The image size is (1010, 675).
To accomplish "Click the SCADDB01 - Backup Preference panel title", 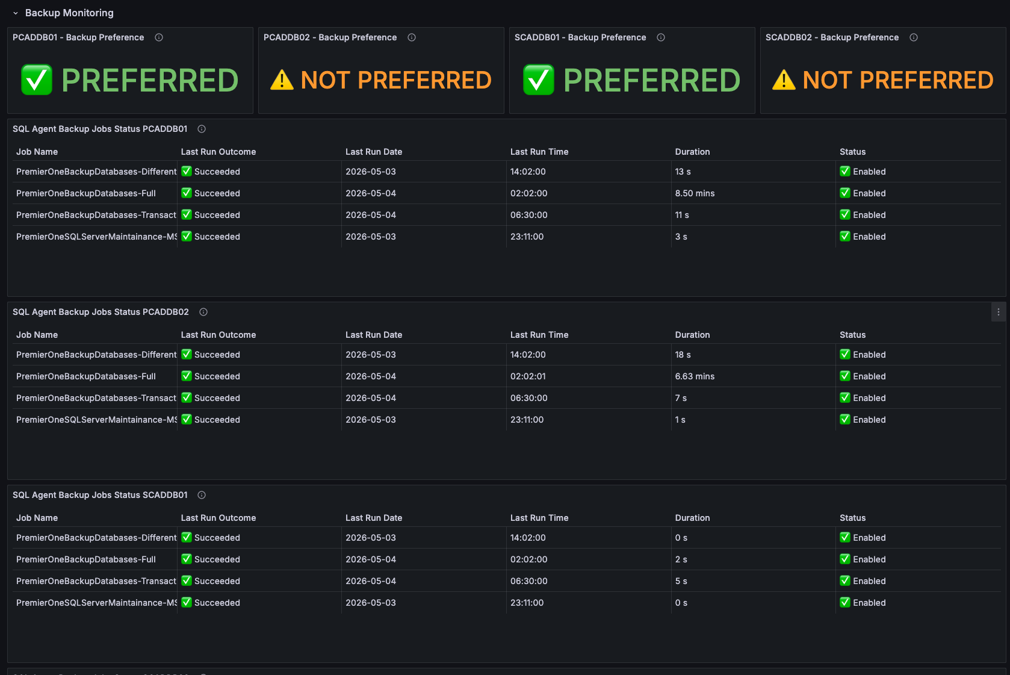I will [580, 37].
